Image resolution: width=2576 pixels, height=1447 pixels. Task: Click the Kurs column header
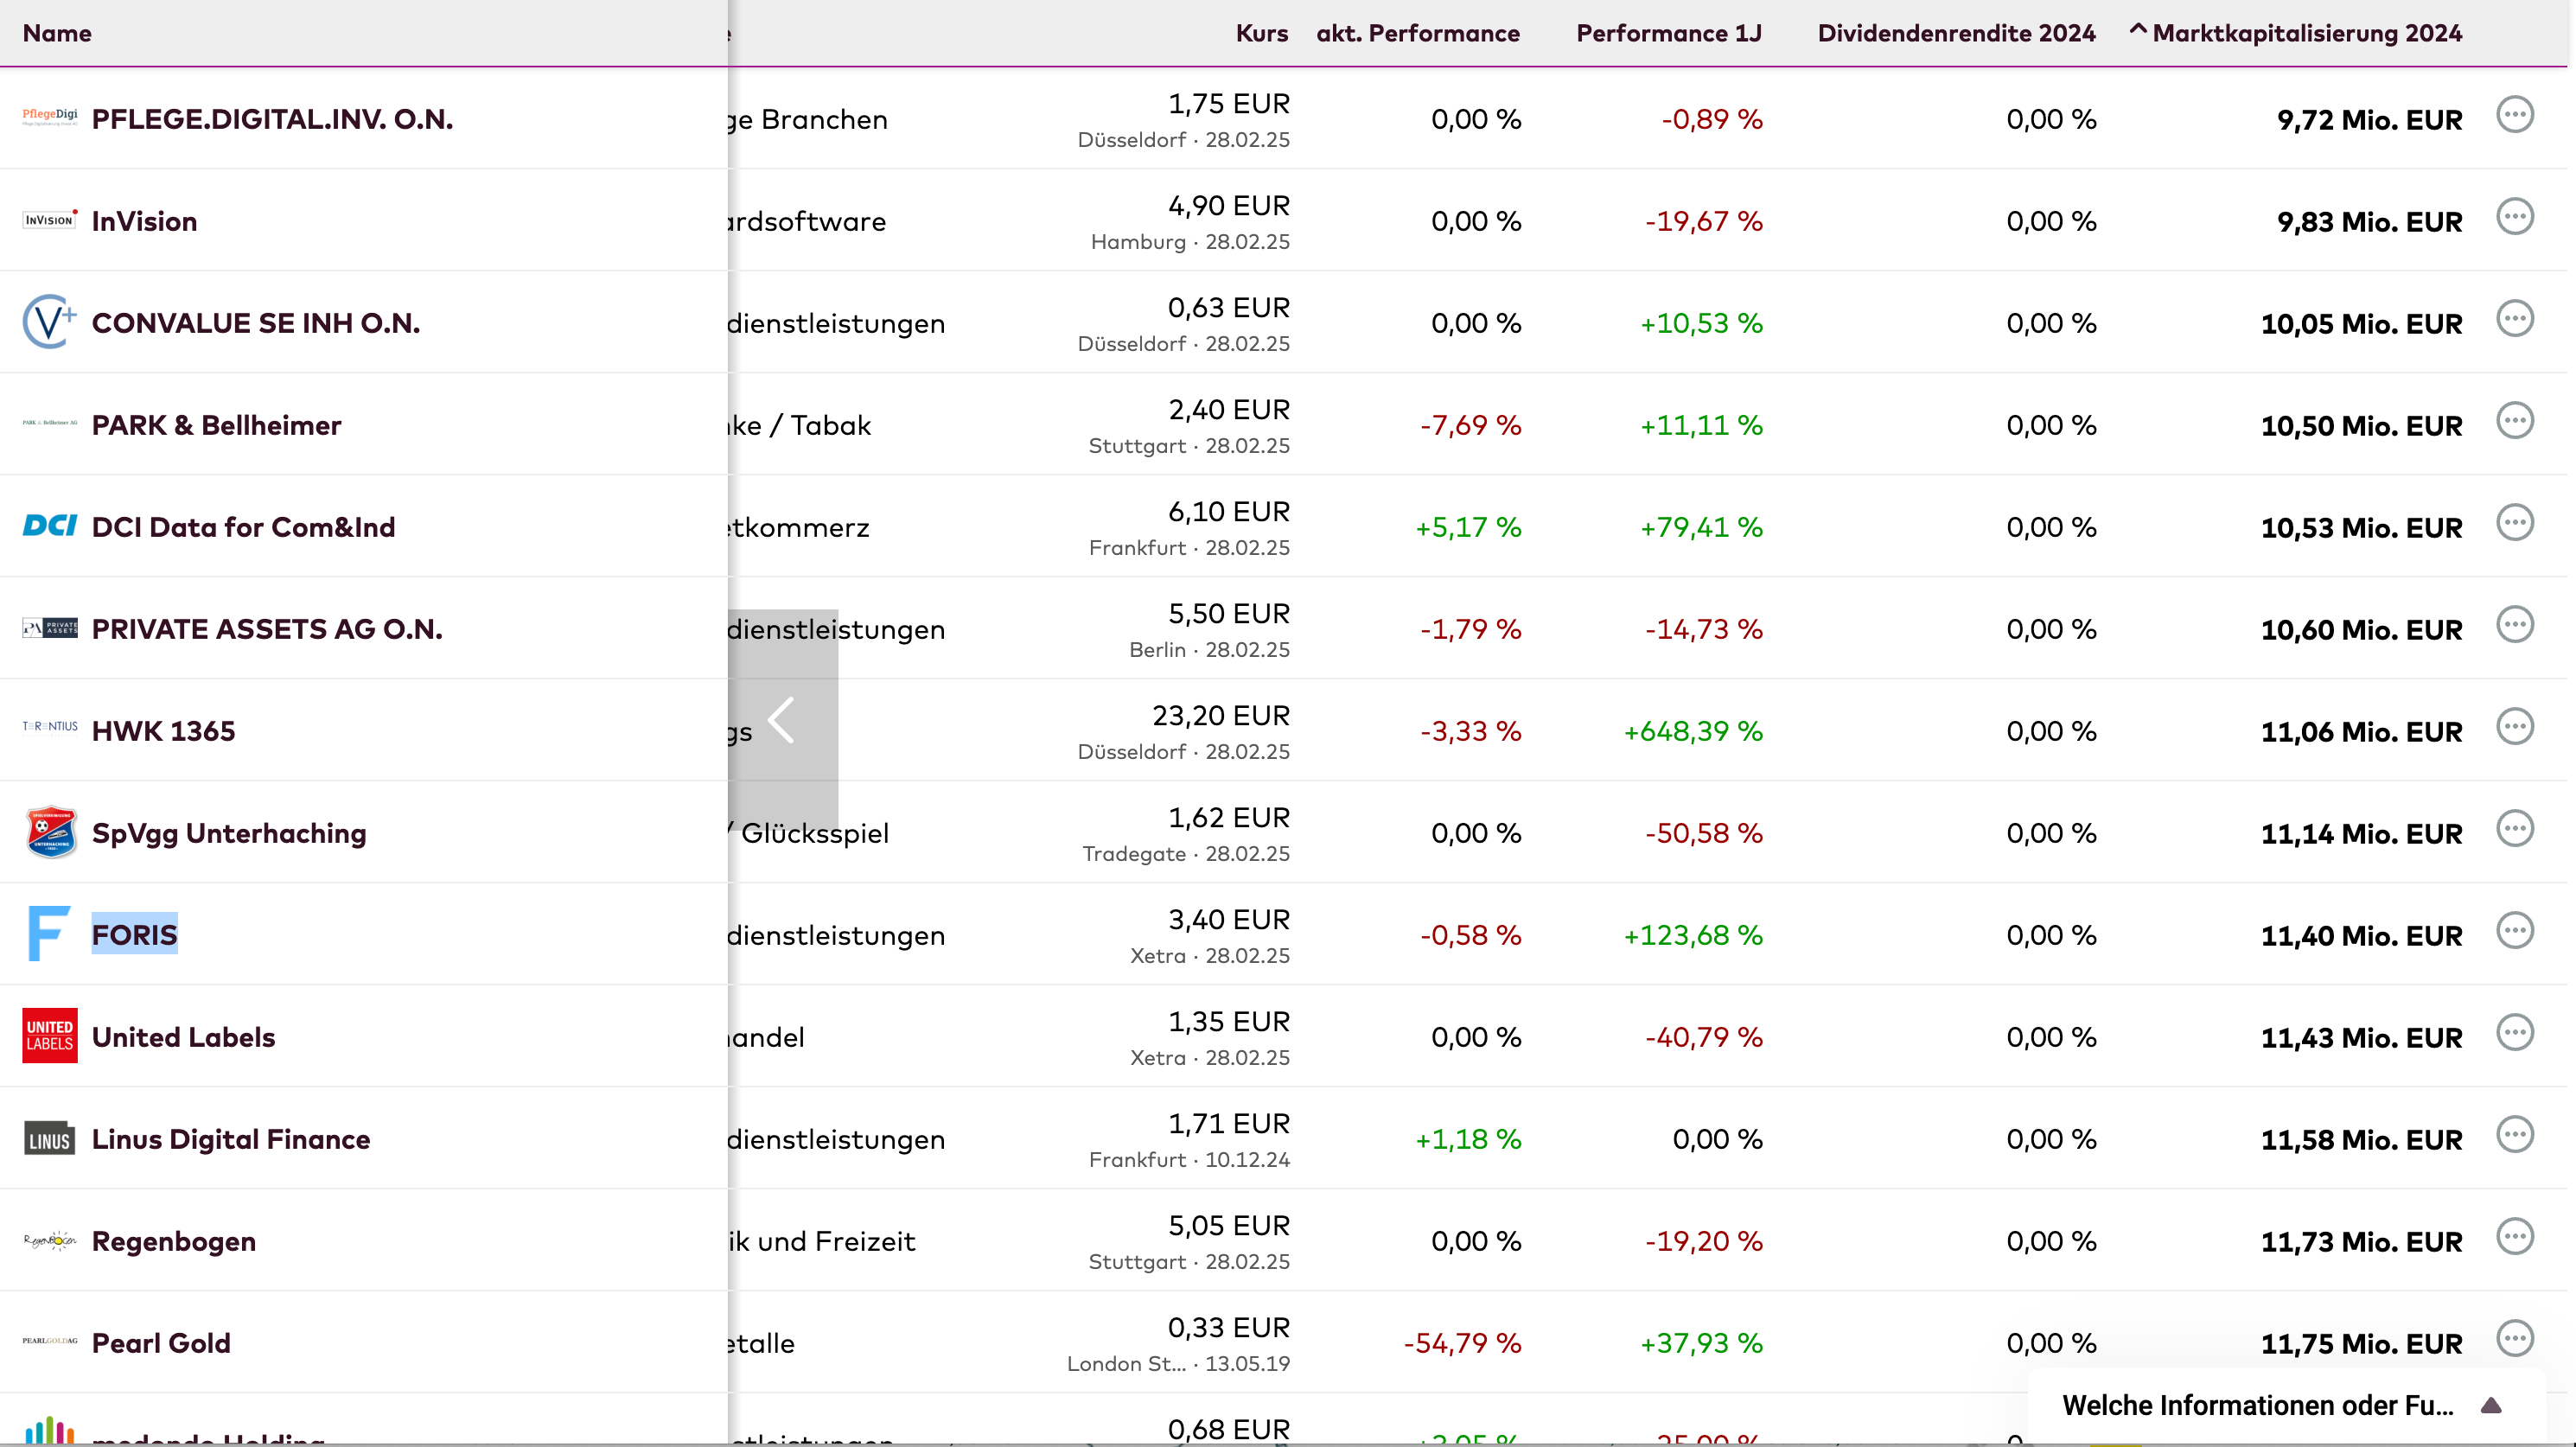1261,33
